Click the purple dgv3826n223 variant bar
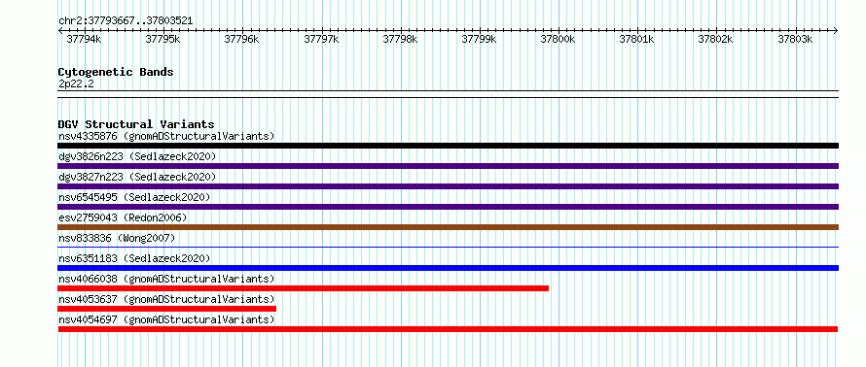Image resolution: width=866 pixels, height=367 pixels. (449, 166)
